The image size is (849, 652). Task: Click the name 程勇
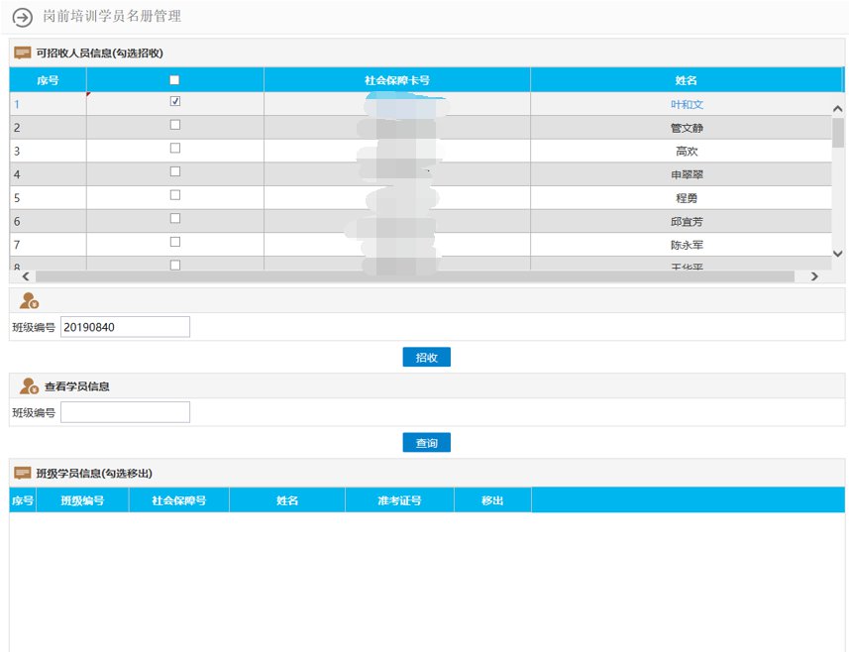pos(687,198)
